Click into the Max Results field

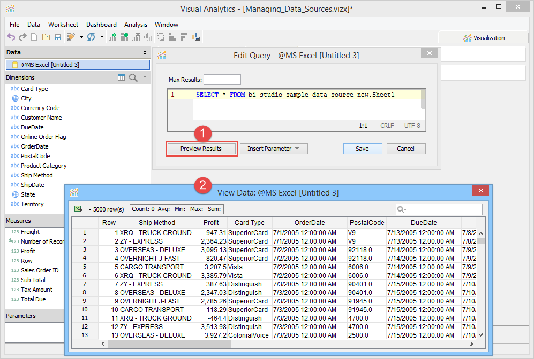pos(222,80)
